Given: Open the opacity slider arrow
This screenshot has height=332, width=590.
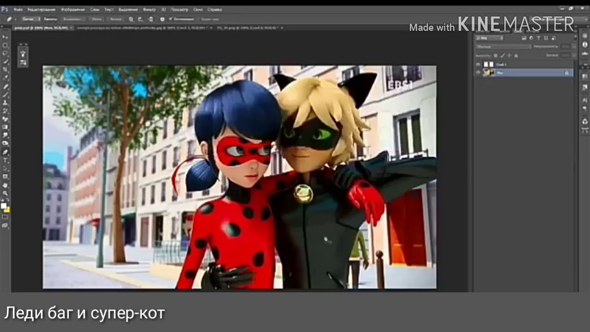Looking at the screenshot, I should pos(574,47).
